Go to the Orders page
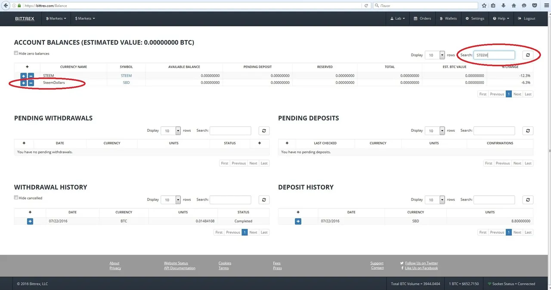The height and width of the screenshot is (290, 551). (x=422, y=19)
